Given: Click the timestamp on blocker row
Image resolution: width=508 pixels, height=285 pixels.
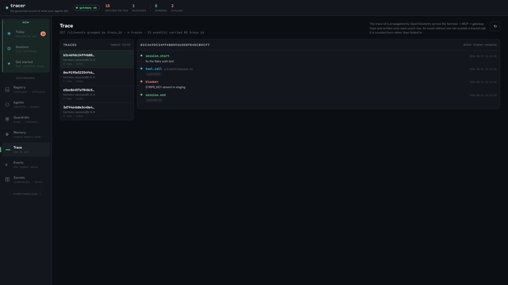Looking at the screenshot, I should point(483,82).
